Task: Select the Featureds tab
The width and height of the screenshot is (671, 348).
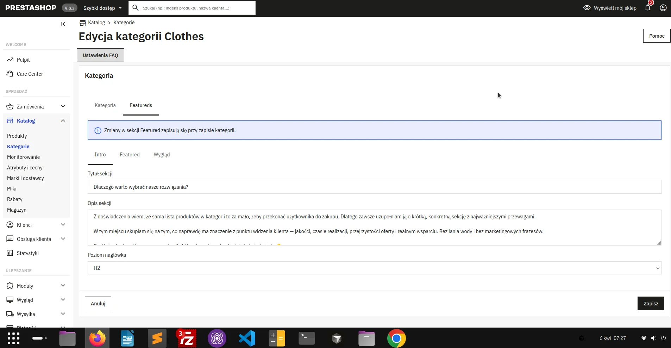Action: coord(141,105)
